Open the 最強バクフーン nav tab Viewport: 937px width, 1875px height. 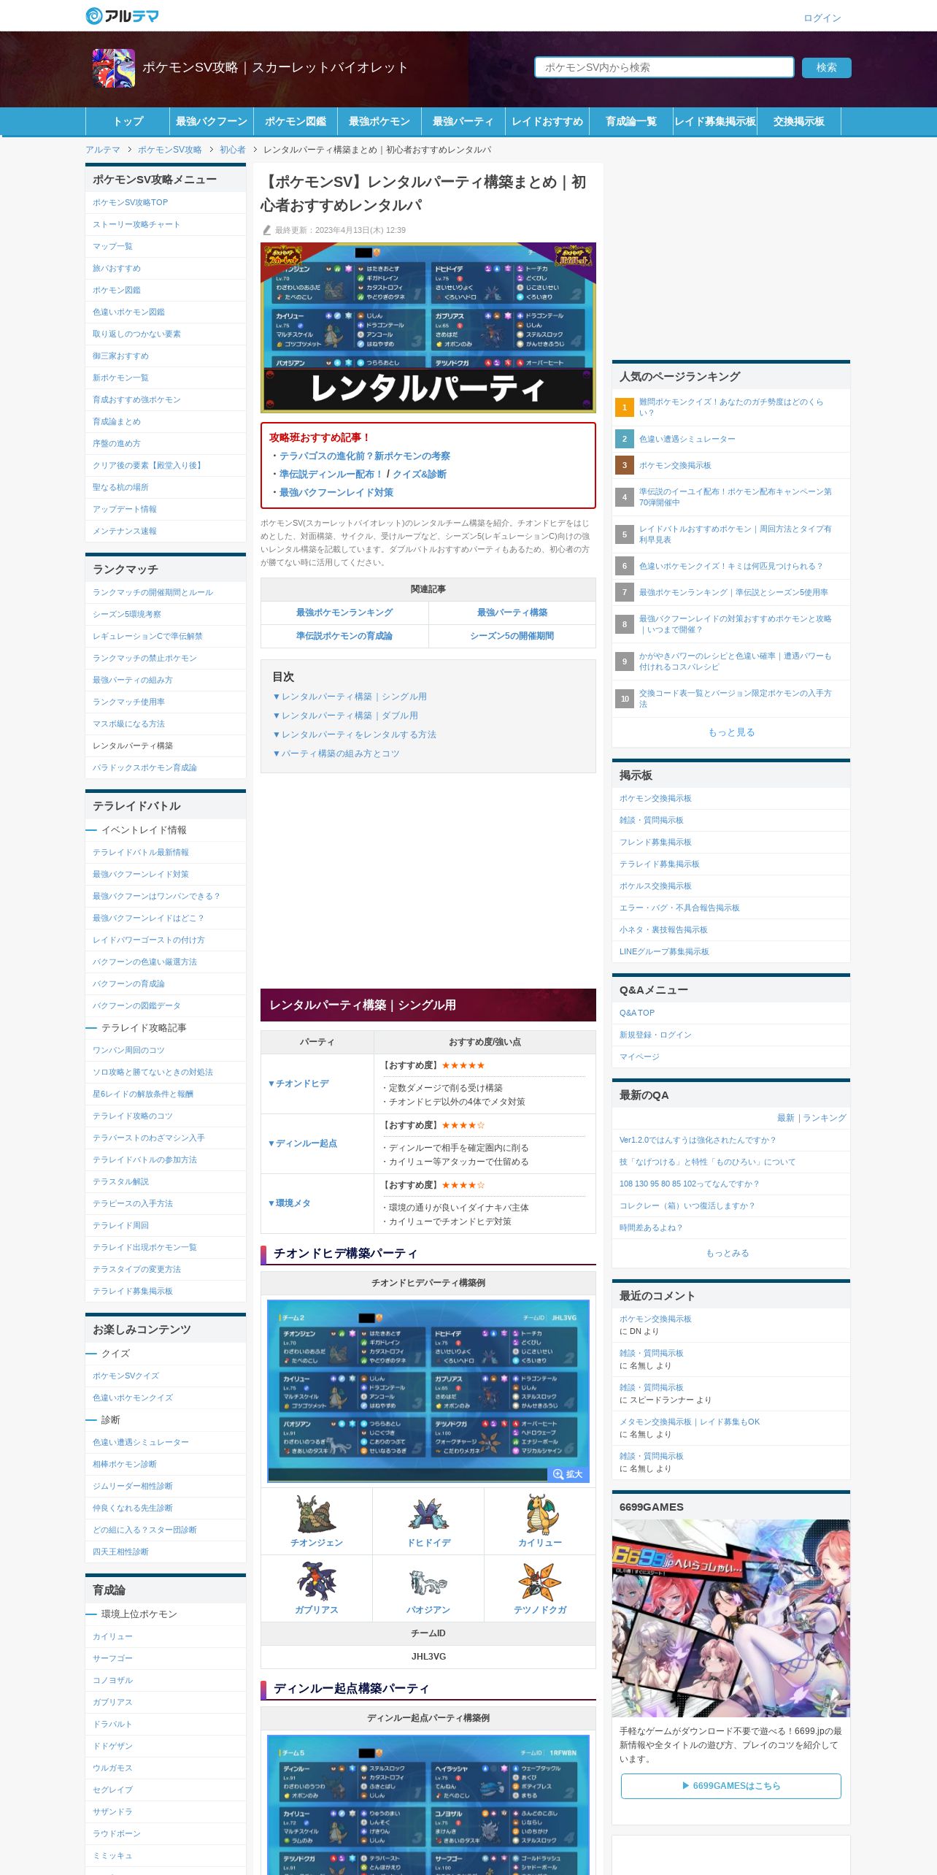click(212, 121)
